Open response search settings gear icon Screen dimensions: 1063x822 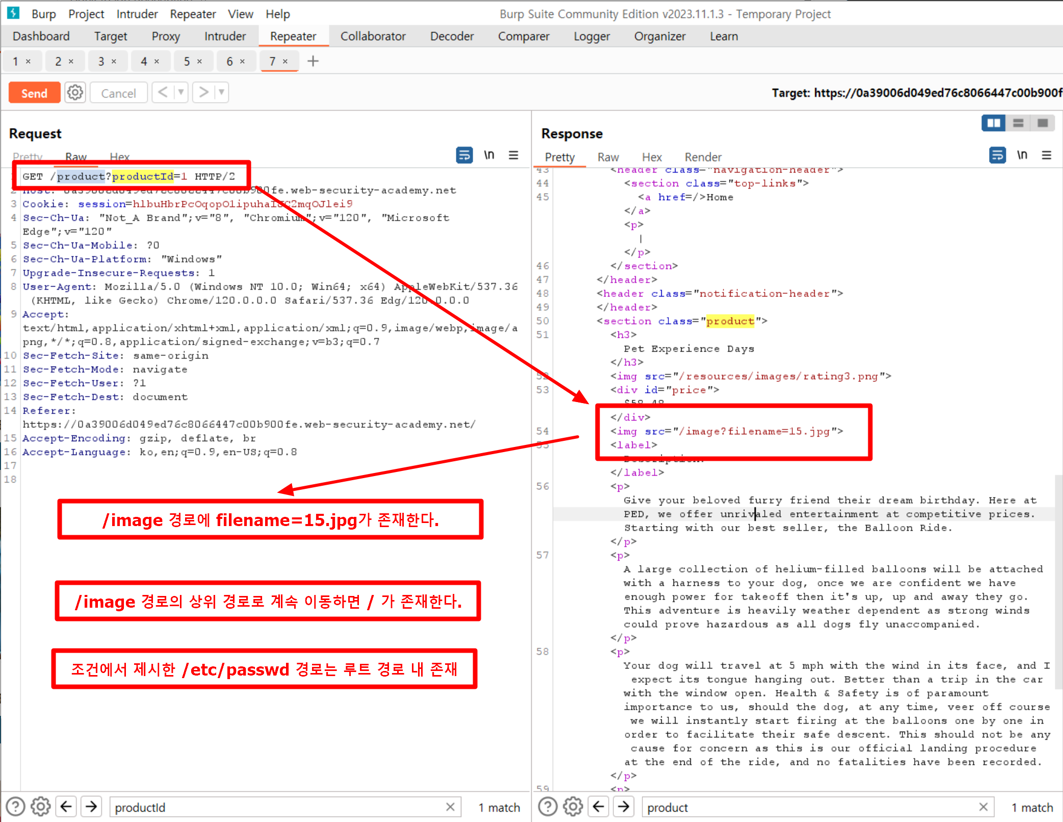point(573,807)
